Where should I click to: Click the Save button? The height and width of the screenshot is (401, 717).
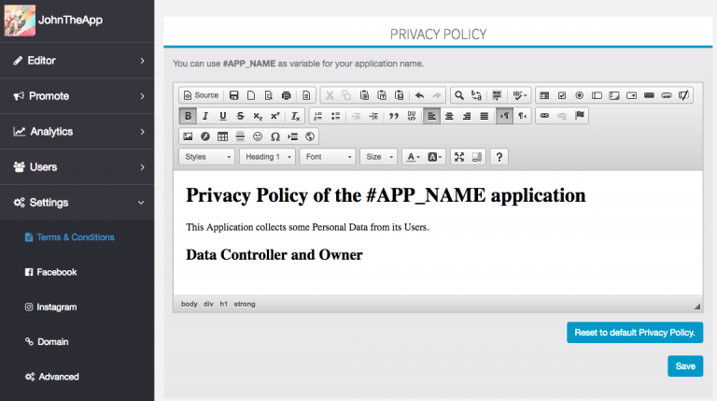tap(684, 365)
